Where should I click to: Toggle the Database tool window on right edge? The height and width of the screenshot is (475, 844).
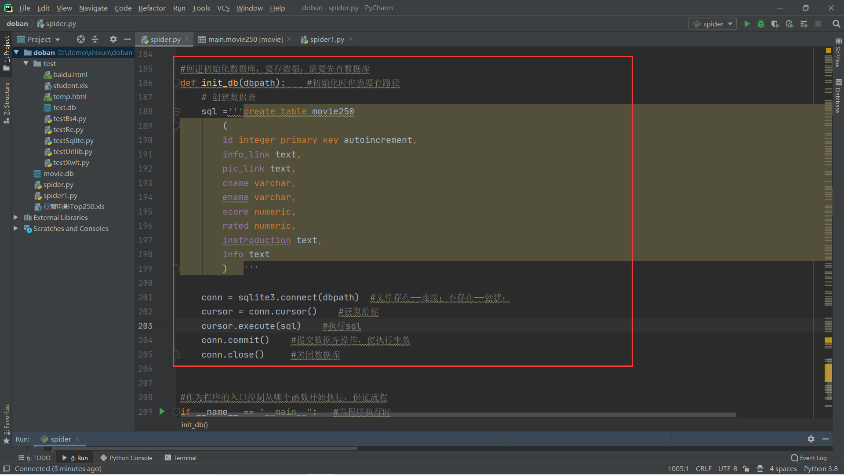(838, 96)
